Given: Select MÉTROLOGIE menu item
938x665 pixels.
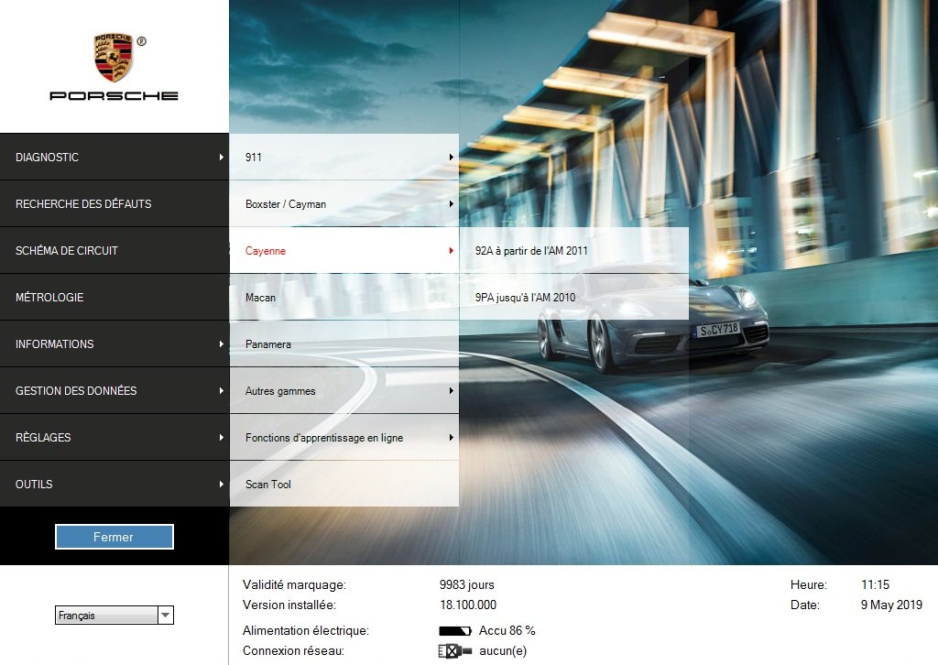Looking at the screenshot, I should 115,297.
